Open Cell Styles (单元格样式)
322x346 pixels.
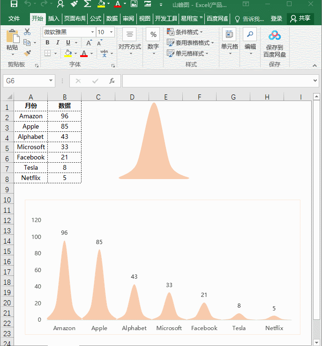click(187, 53)
